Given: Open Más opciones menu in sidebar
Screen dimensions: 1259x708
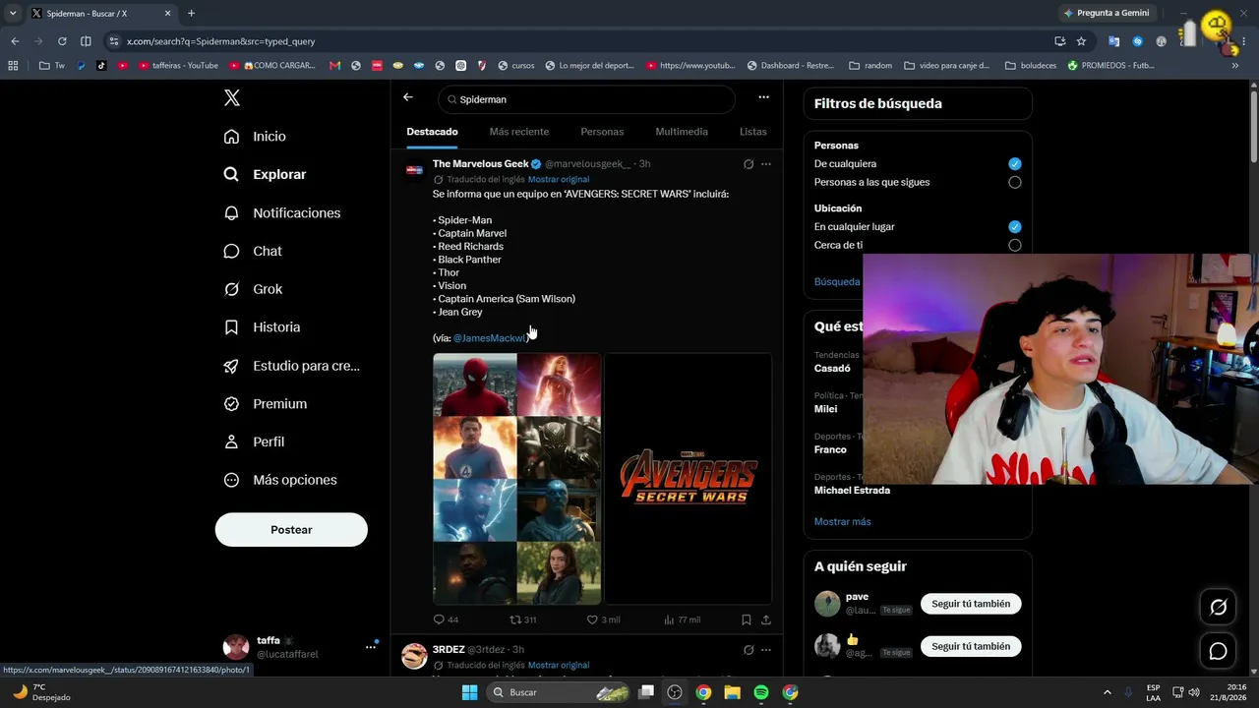Looking at the screenshot, I should (x=280, y=481).
